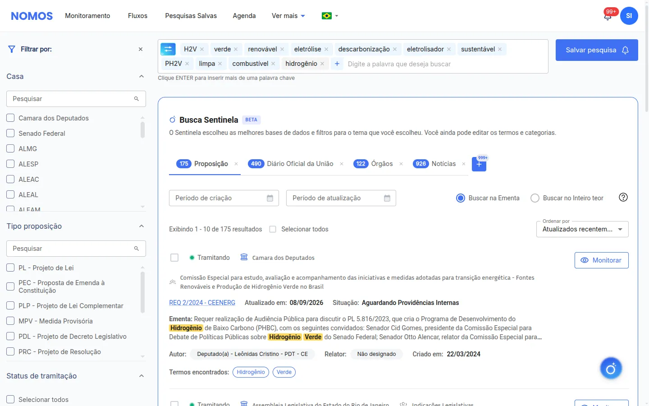Check the MPV - Medida Provisória filter

coord(10,321)
